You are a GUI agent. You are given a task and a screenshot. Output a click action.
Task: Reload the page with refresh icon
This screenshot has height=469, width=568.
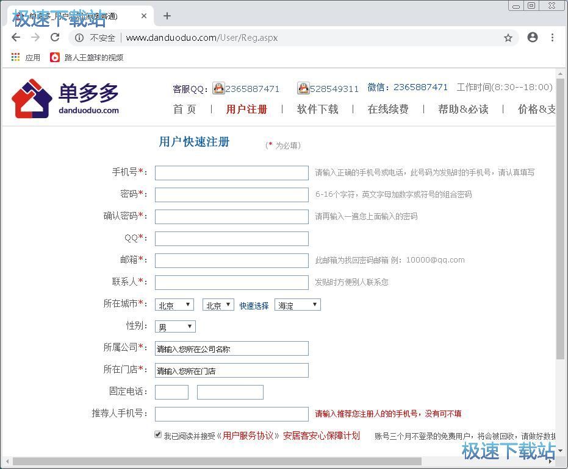coord(55,37)
